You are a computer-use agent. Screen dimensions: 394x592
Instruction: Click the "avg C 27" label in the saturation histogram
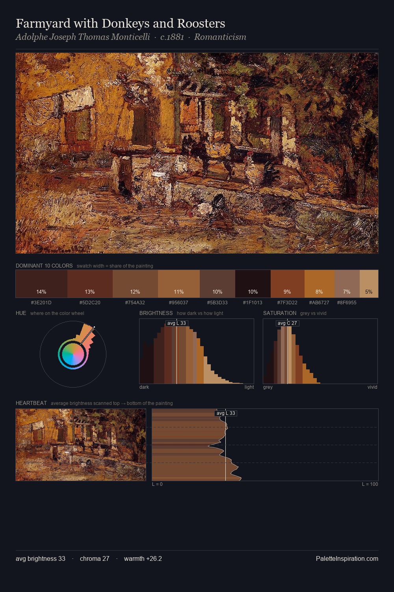pos(287,323)
